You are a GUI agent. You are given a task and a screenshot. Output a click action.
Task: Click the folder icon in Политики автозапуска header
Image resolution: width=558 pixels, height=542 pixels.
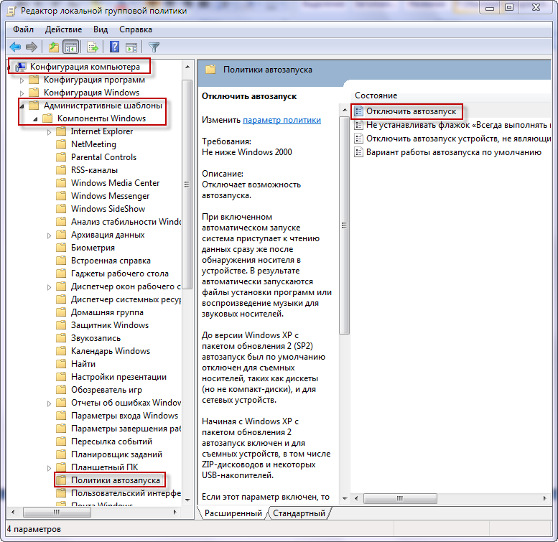click(x=210, y=70)
